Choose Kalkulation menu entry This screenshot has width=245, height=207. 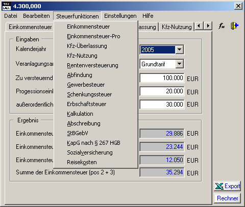coord(95,114)
